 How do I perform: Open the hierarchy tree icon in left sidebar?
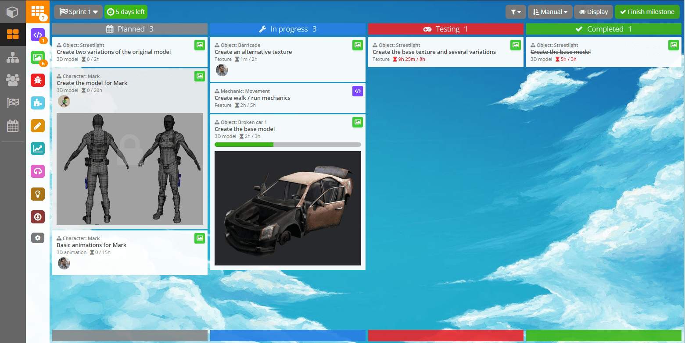click(13, 57)
